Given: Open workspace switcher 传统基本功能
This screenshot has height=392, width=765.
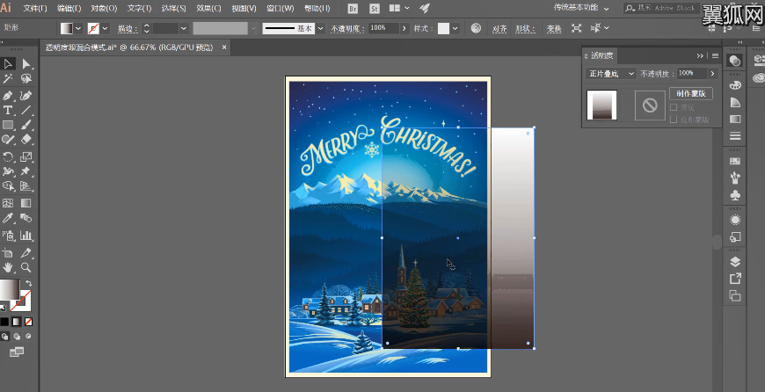Looking at the screenshot, I should [x=581, y=8].
